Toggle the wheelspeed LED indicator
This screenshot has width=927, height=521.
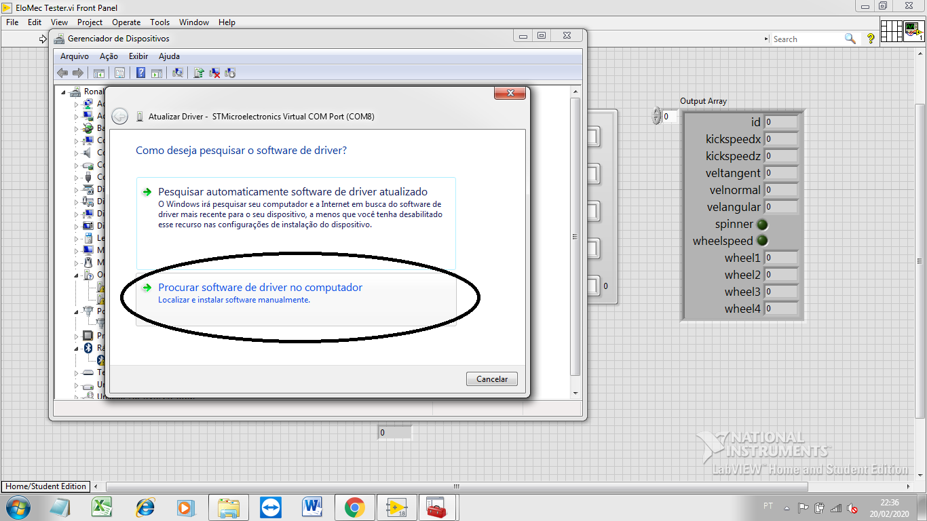763,241
